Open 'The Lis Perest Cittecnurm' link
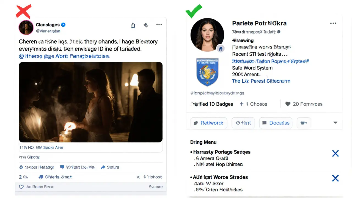 [261, 81]
